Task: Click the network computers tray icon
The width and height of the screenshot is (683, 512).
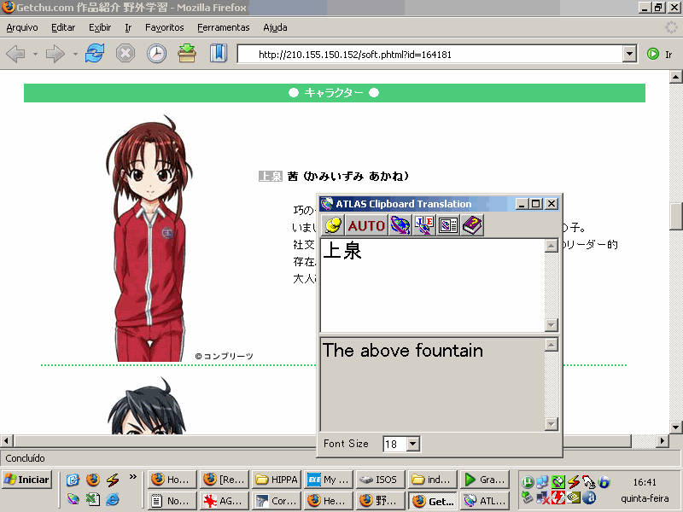Action: coord(542,482)
